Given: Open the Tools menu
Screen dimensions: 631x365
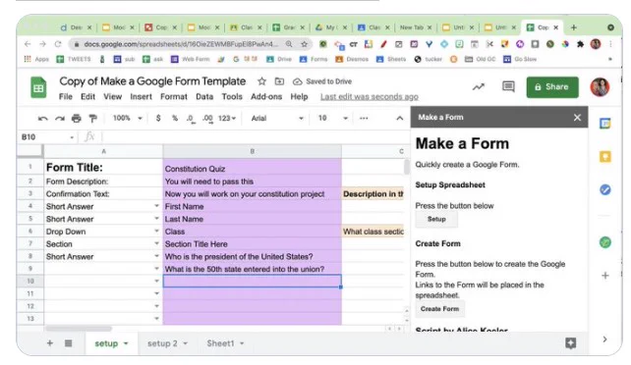Looking at the screenshot, I should click(232, 97).
